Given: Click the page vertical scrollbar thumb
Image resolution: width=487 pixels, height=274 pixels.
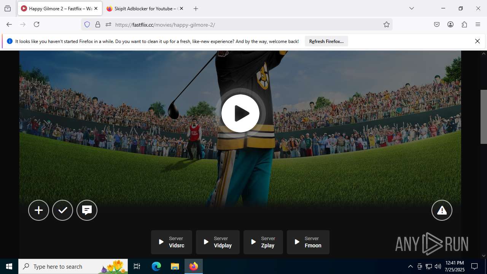Looking at the screenshot, I should tap(484, 117).
